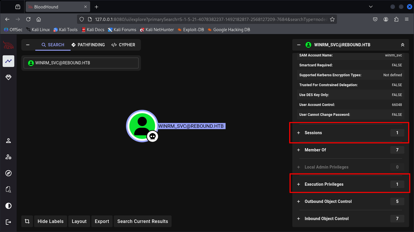Click the logout icon in sidebar
The width and height of the screenshot is (414, 232).
pos(8,222)
